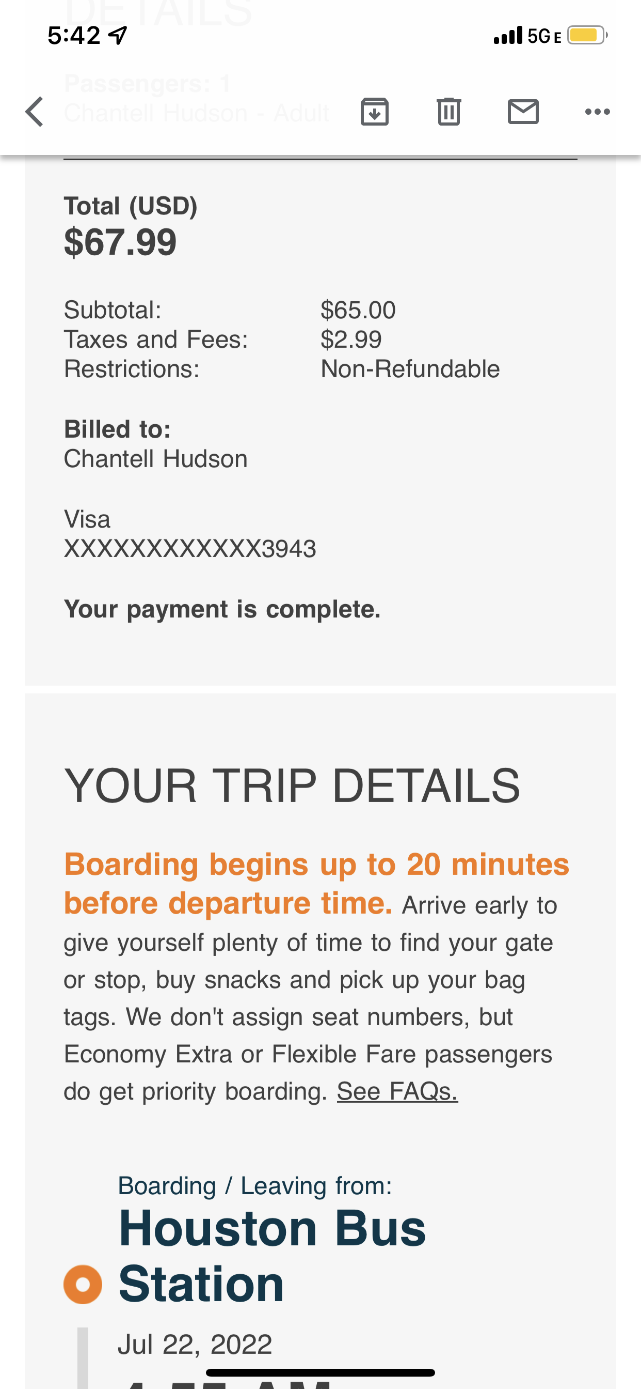Tap the home indicator bar at bottom
The image size is (641, 1389).
point(320,1373)
